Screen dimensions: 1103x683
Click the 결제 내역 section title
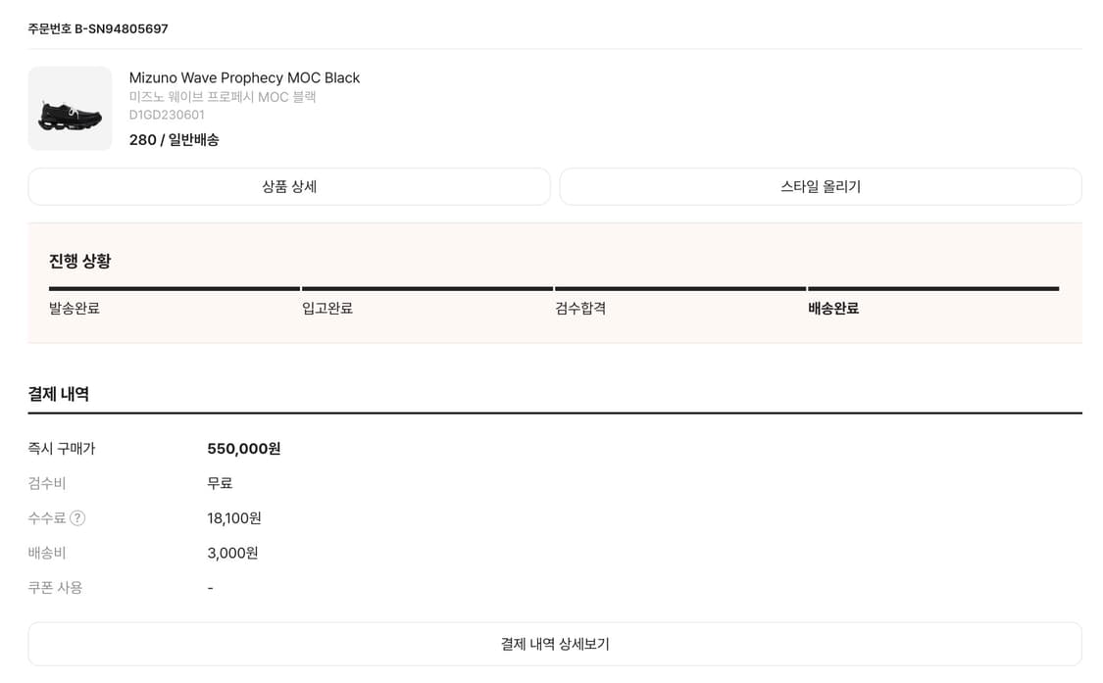59,393
